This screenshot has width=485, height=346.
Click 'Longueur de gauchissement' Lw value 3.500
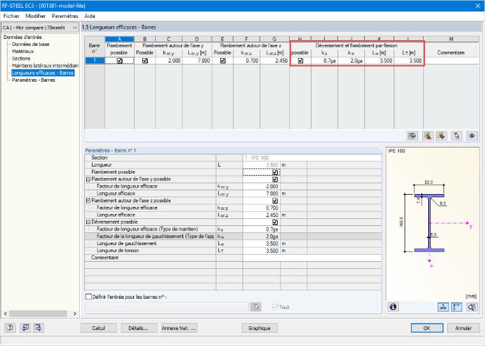262,244
